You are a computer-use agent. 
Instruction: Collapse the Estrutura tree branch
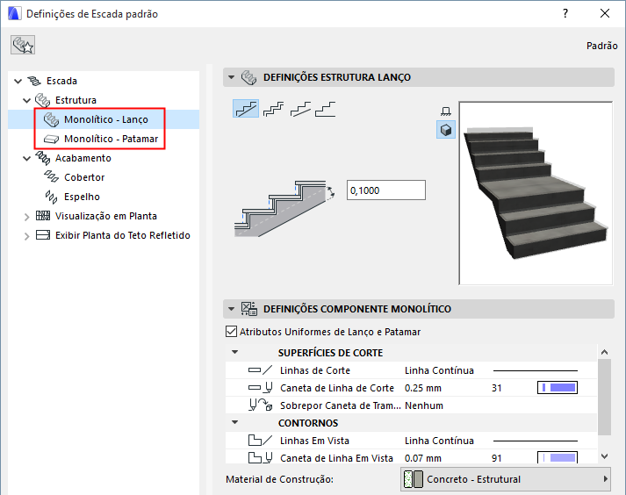26,100
